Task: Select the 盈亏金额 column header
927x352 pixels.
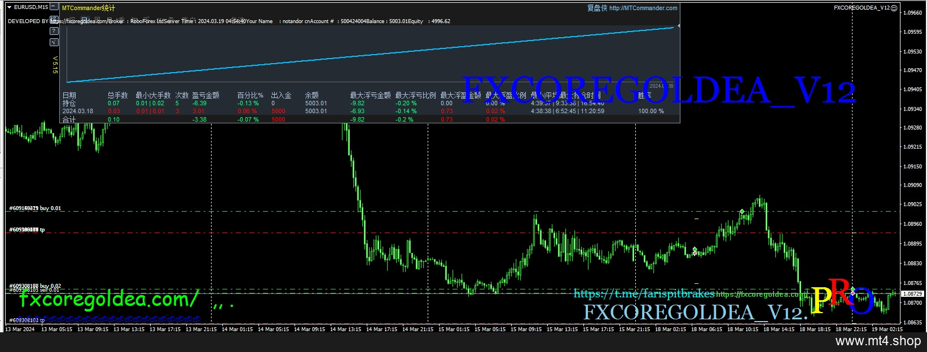Action: point(205,95)
